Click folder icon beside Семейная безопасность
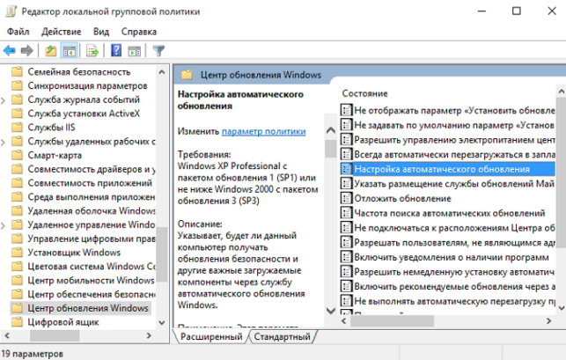The height and width of the screenshot is (360, 566). click(17, 72)
